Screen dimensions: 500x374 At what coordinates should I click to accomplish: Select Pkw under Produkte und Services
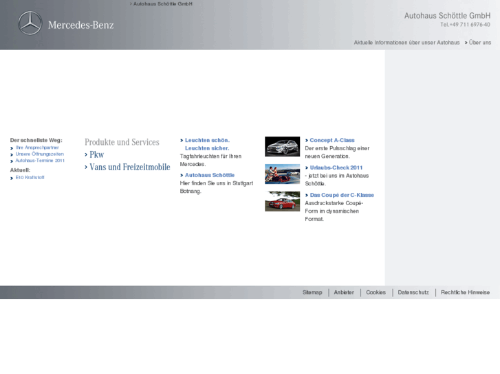coord(96,154)
